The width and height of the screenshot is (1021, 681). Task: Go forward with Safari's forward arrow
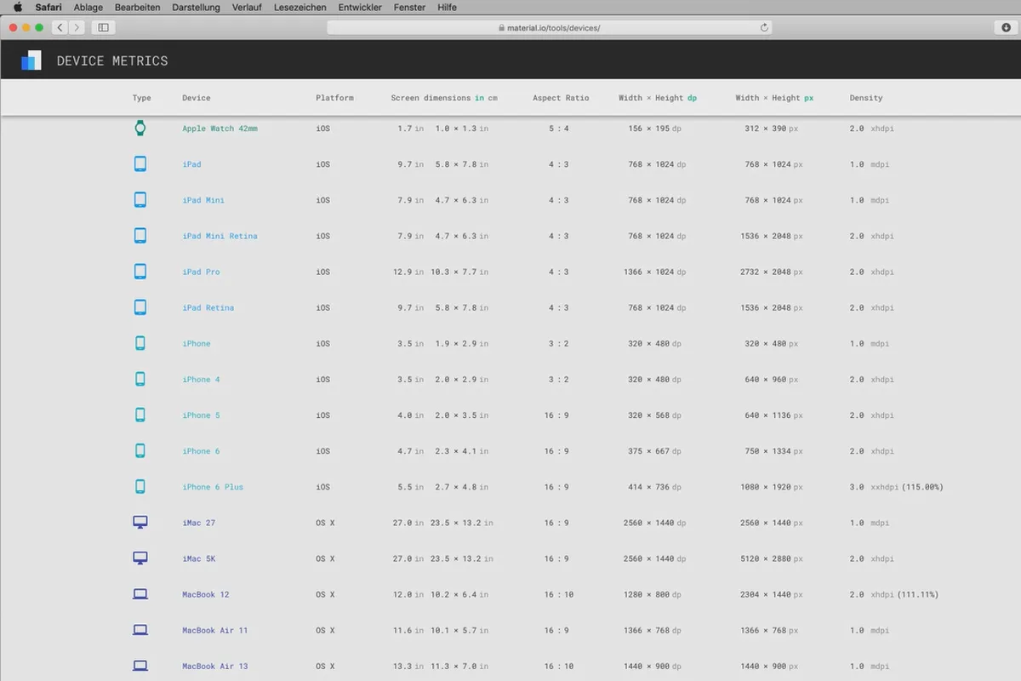tap(77, 27)
